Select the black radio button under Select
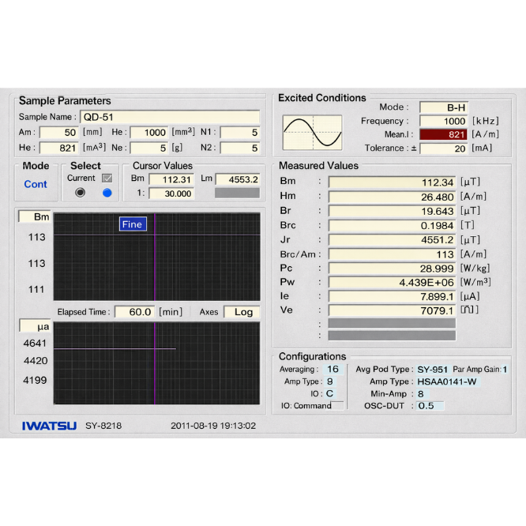Screen dimensions: 526x526 coord(80,193)
